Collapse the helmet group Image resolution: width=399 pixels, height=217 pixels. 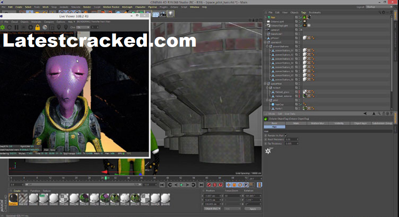point(268,88)
